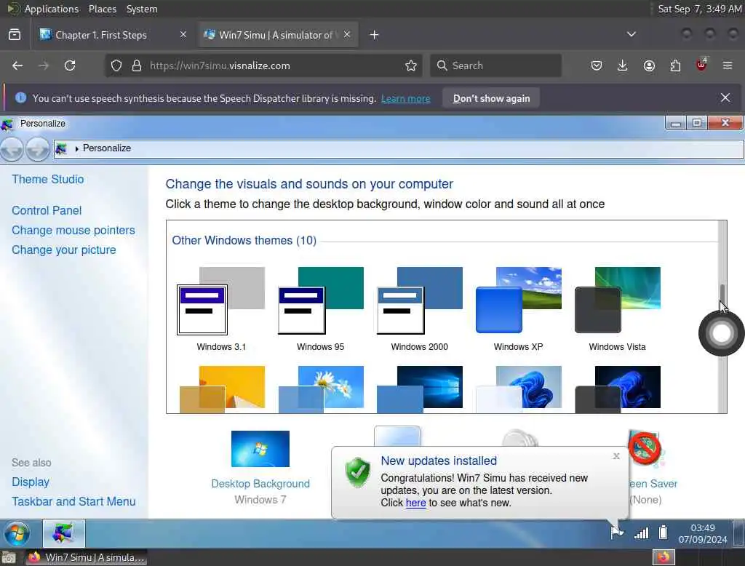745x566 pixels.
Task: Click the Personalize window back arrow
Action: tap(12, 149)
